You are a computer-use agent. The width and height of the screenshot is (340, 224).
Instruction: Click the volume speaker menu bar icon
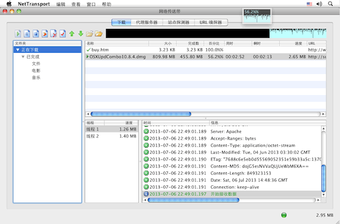pyautogui.click(x=319, y=4)
